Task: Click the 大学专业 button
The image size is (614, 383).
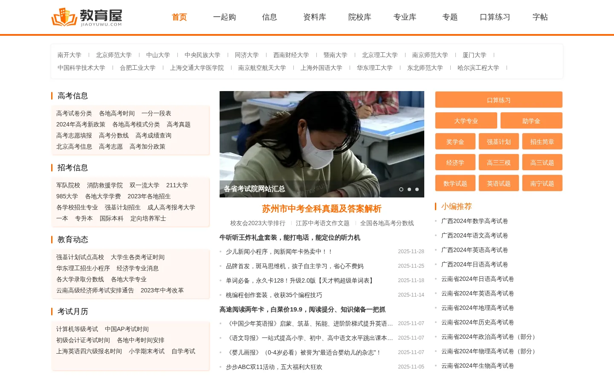Action: coord(466,121)
